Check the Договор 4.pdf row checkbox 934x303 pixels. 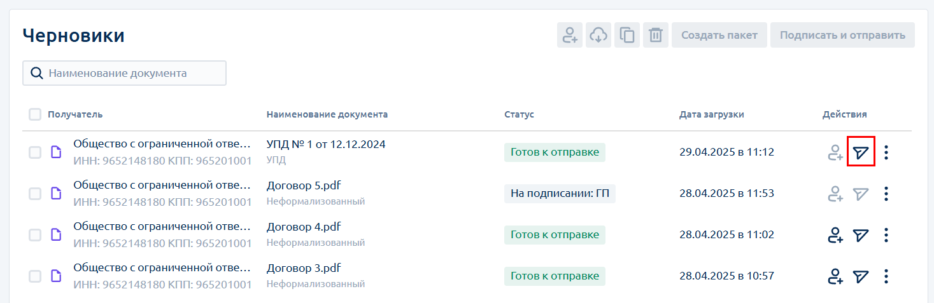[x=35, y=235]
